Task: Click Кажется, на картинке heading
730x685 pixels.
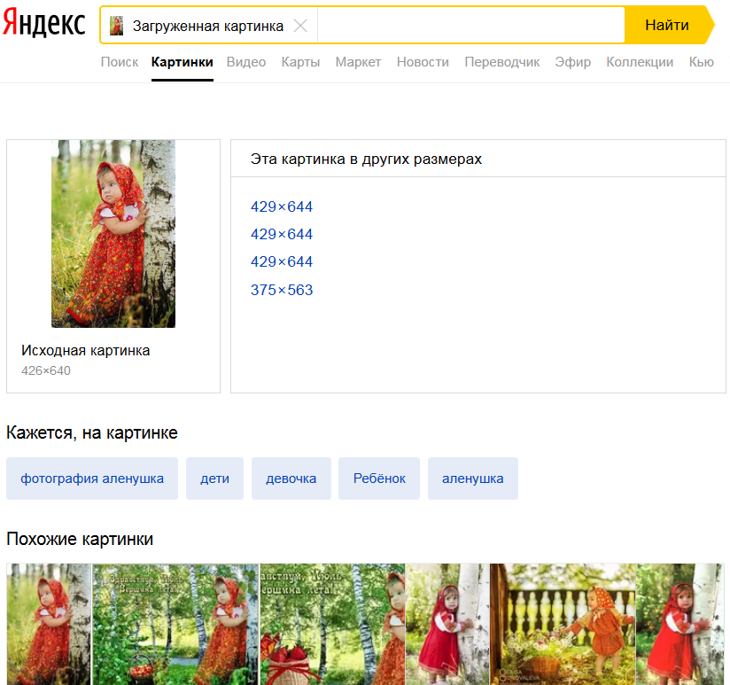Action: (x=92, y=433)
